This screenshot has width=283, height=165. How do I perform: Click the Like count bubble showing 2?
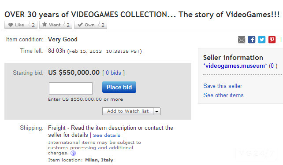click(x=33, y=25)
